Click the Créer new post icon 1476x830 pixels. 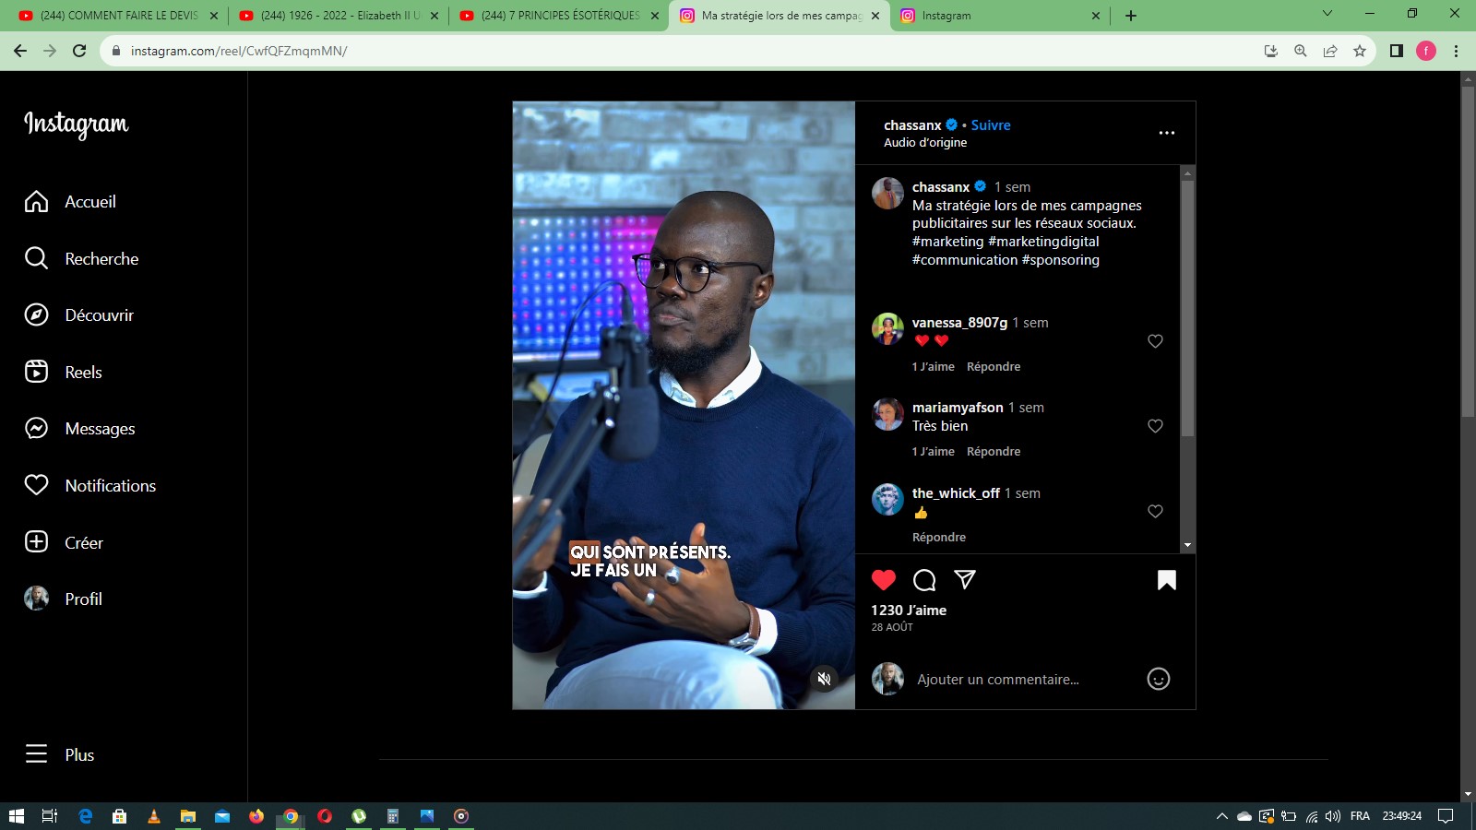(36, 542)
